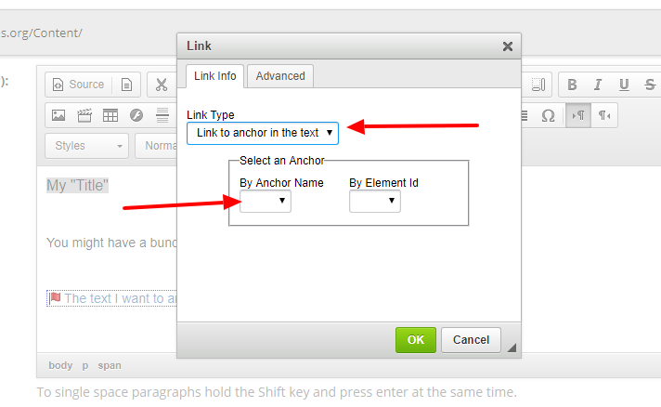
Task: Cancel the Link dialog
Action: click(471, 340)
